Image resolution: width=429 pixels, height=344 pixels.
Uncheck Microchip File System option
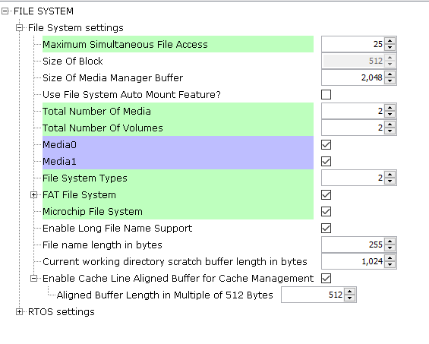coord(326,212)
